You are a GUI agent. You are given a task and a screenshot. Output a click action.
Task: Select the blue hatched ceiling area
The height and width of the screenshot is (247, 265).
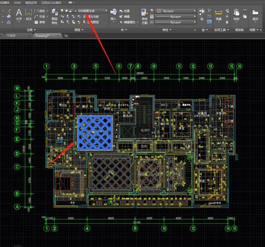(95, 133)
